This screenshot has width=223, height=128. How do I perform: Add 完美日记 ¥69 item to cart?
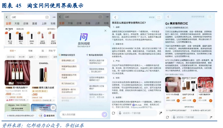pyautogui.click(x=194, y=101)
